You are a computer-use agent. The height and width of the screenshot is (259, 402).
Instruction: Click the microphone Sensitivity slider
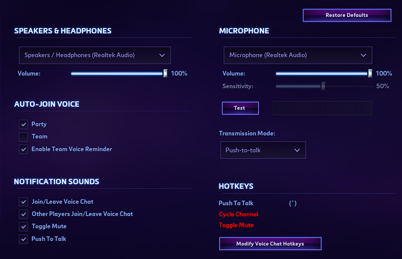323,86
